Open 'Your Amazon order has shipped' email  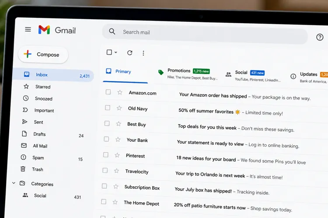(x=213, y=95)
